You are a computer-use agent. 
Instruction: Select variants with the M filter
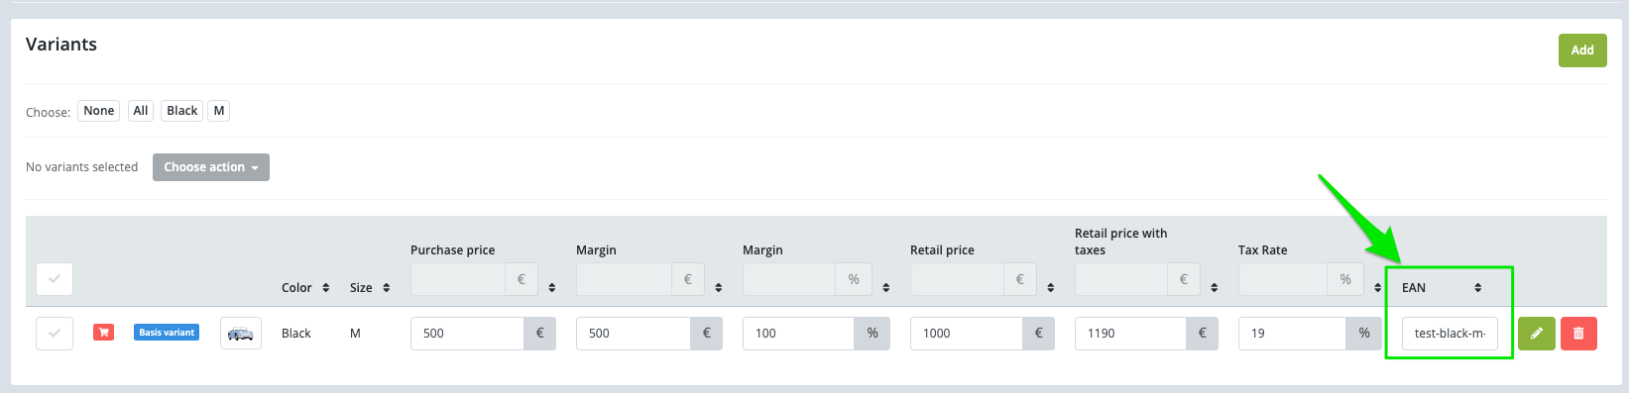point(219,111)
